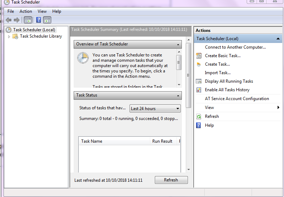Click the large clock icon in Overview
The image size is (284, 197).
(83, 58)
